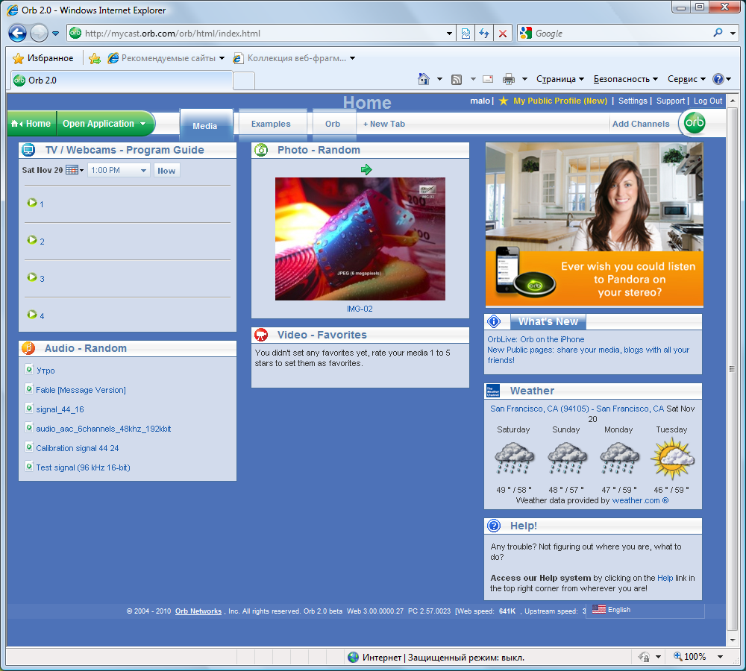The height and width of the screenshot is (671, 746).
Task: Click the green Home button
Action: [x=31, y=124]
